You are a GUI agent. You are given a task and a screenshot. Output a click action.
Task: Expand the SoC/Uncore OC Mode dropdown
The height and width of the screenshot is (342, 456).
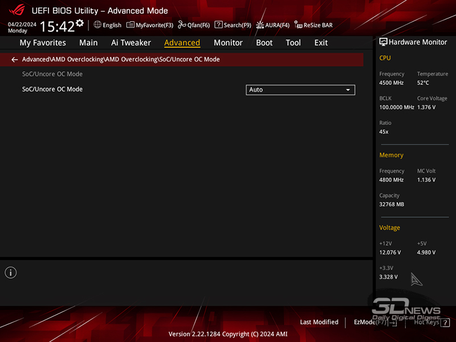(x=300, y=90)
